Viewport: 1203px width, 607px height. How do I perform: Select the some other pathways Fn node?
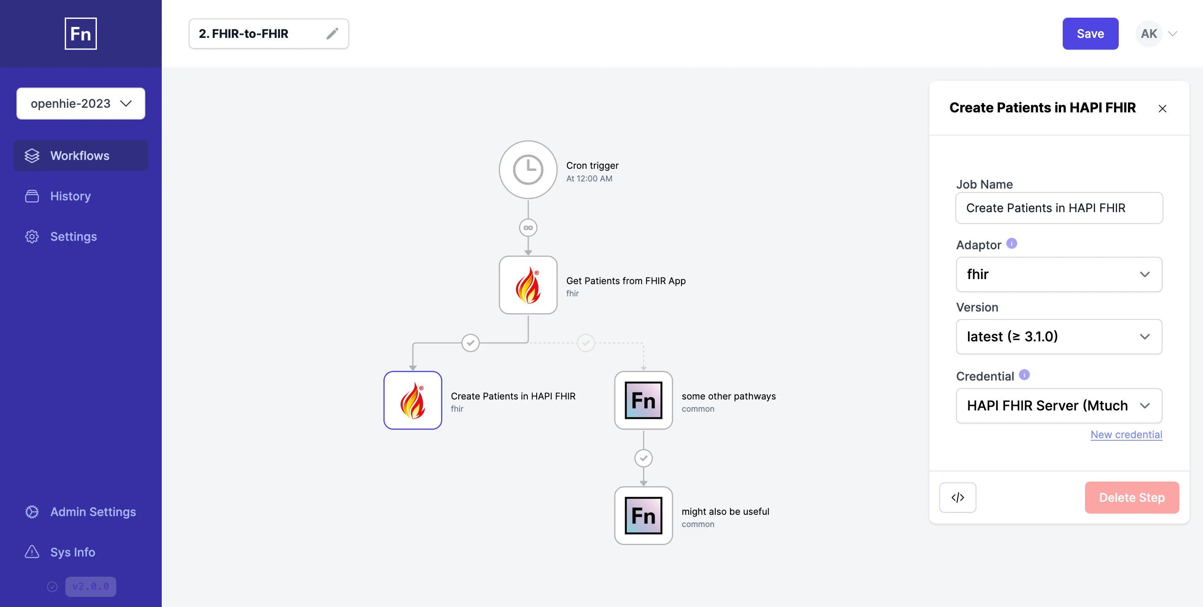point(643,400)
